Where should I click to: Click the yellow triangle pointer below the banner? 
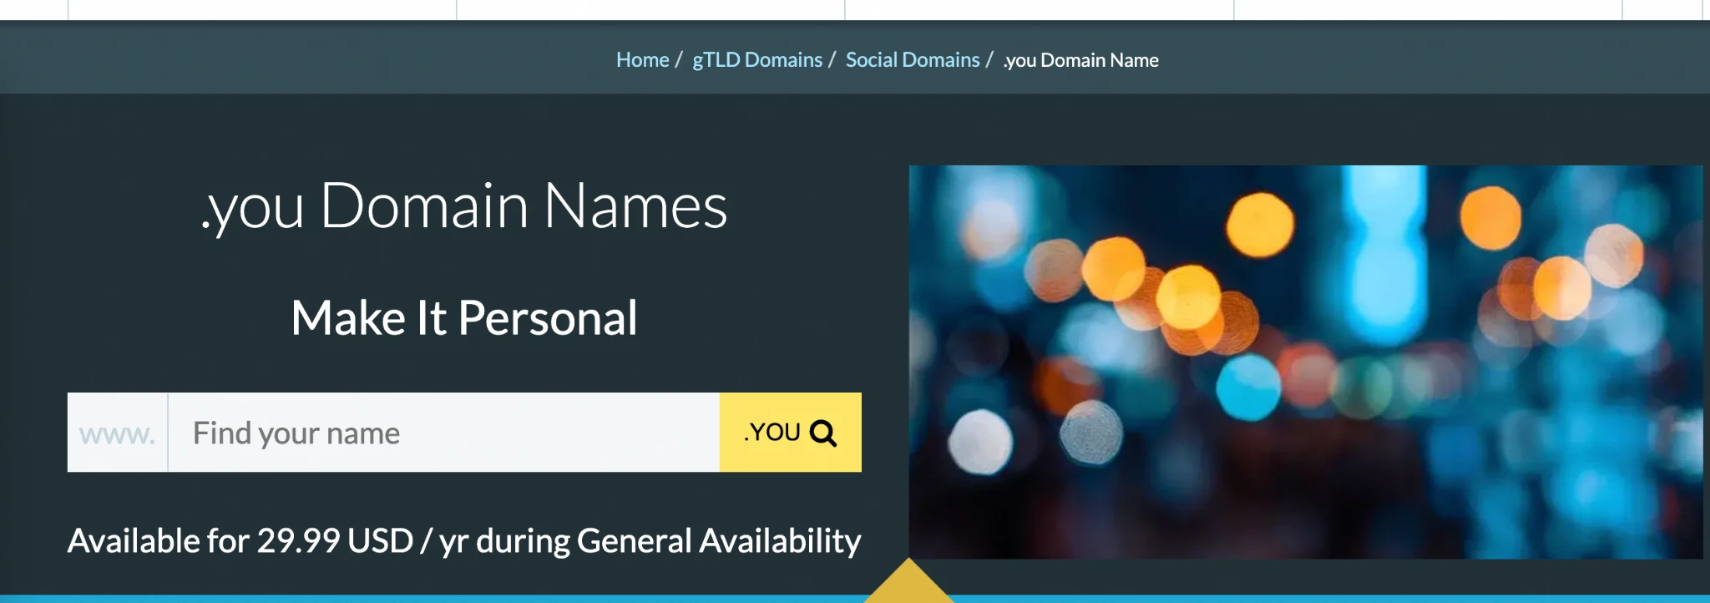pyautogui.click(x=908, y=584)
